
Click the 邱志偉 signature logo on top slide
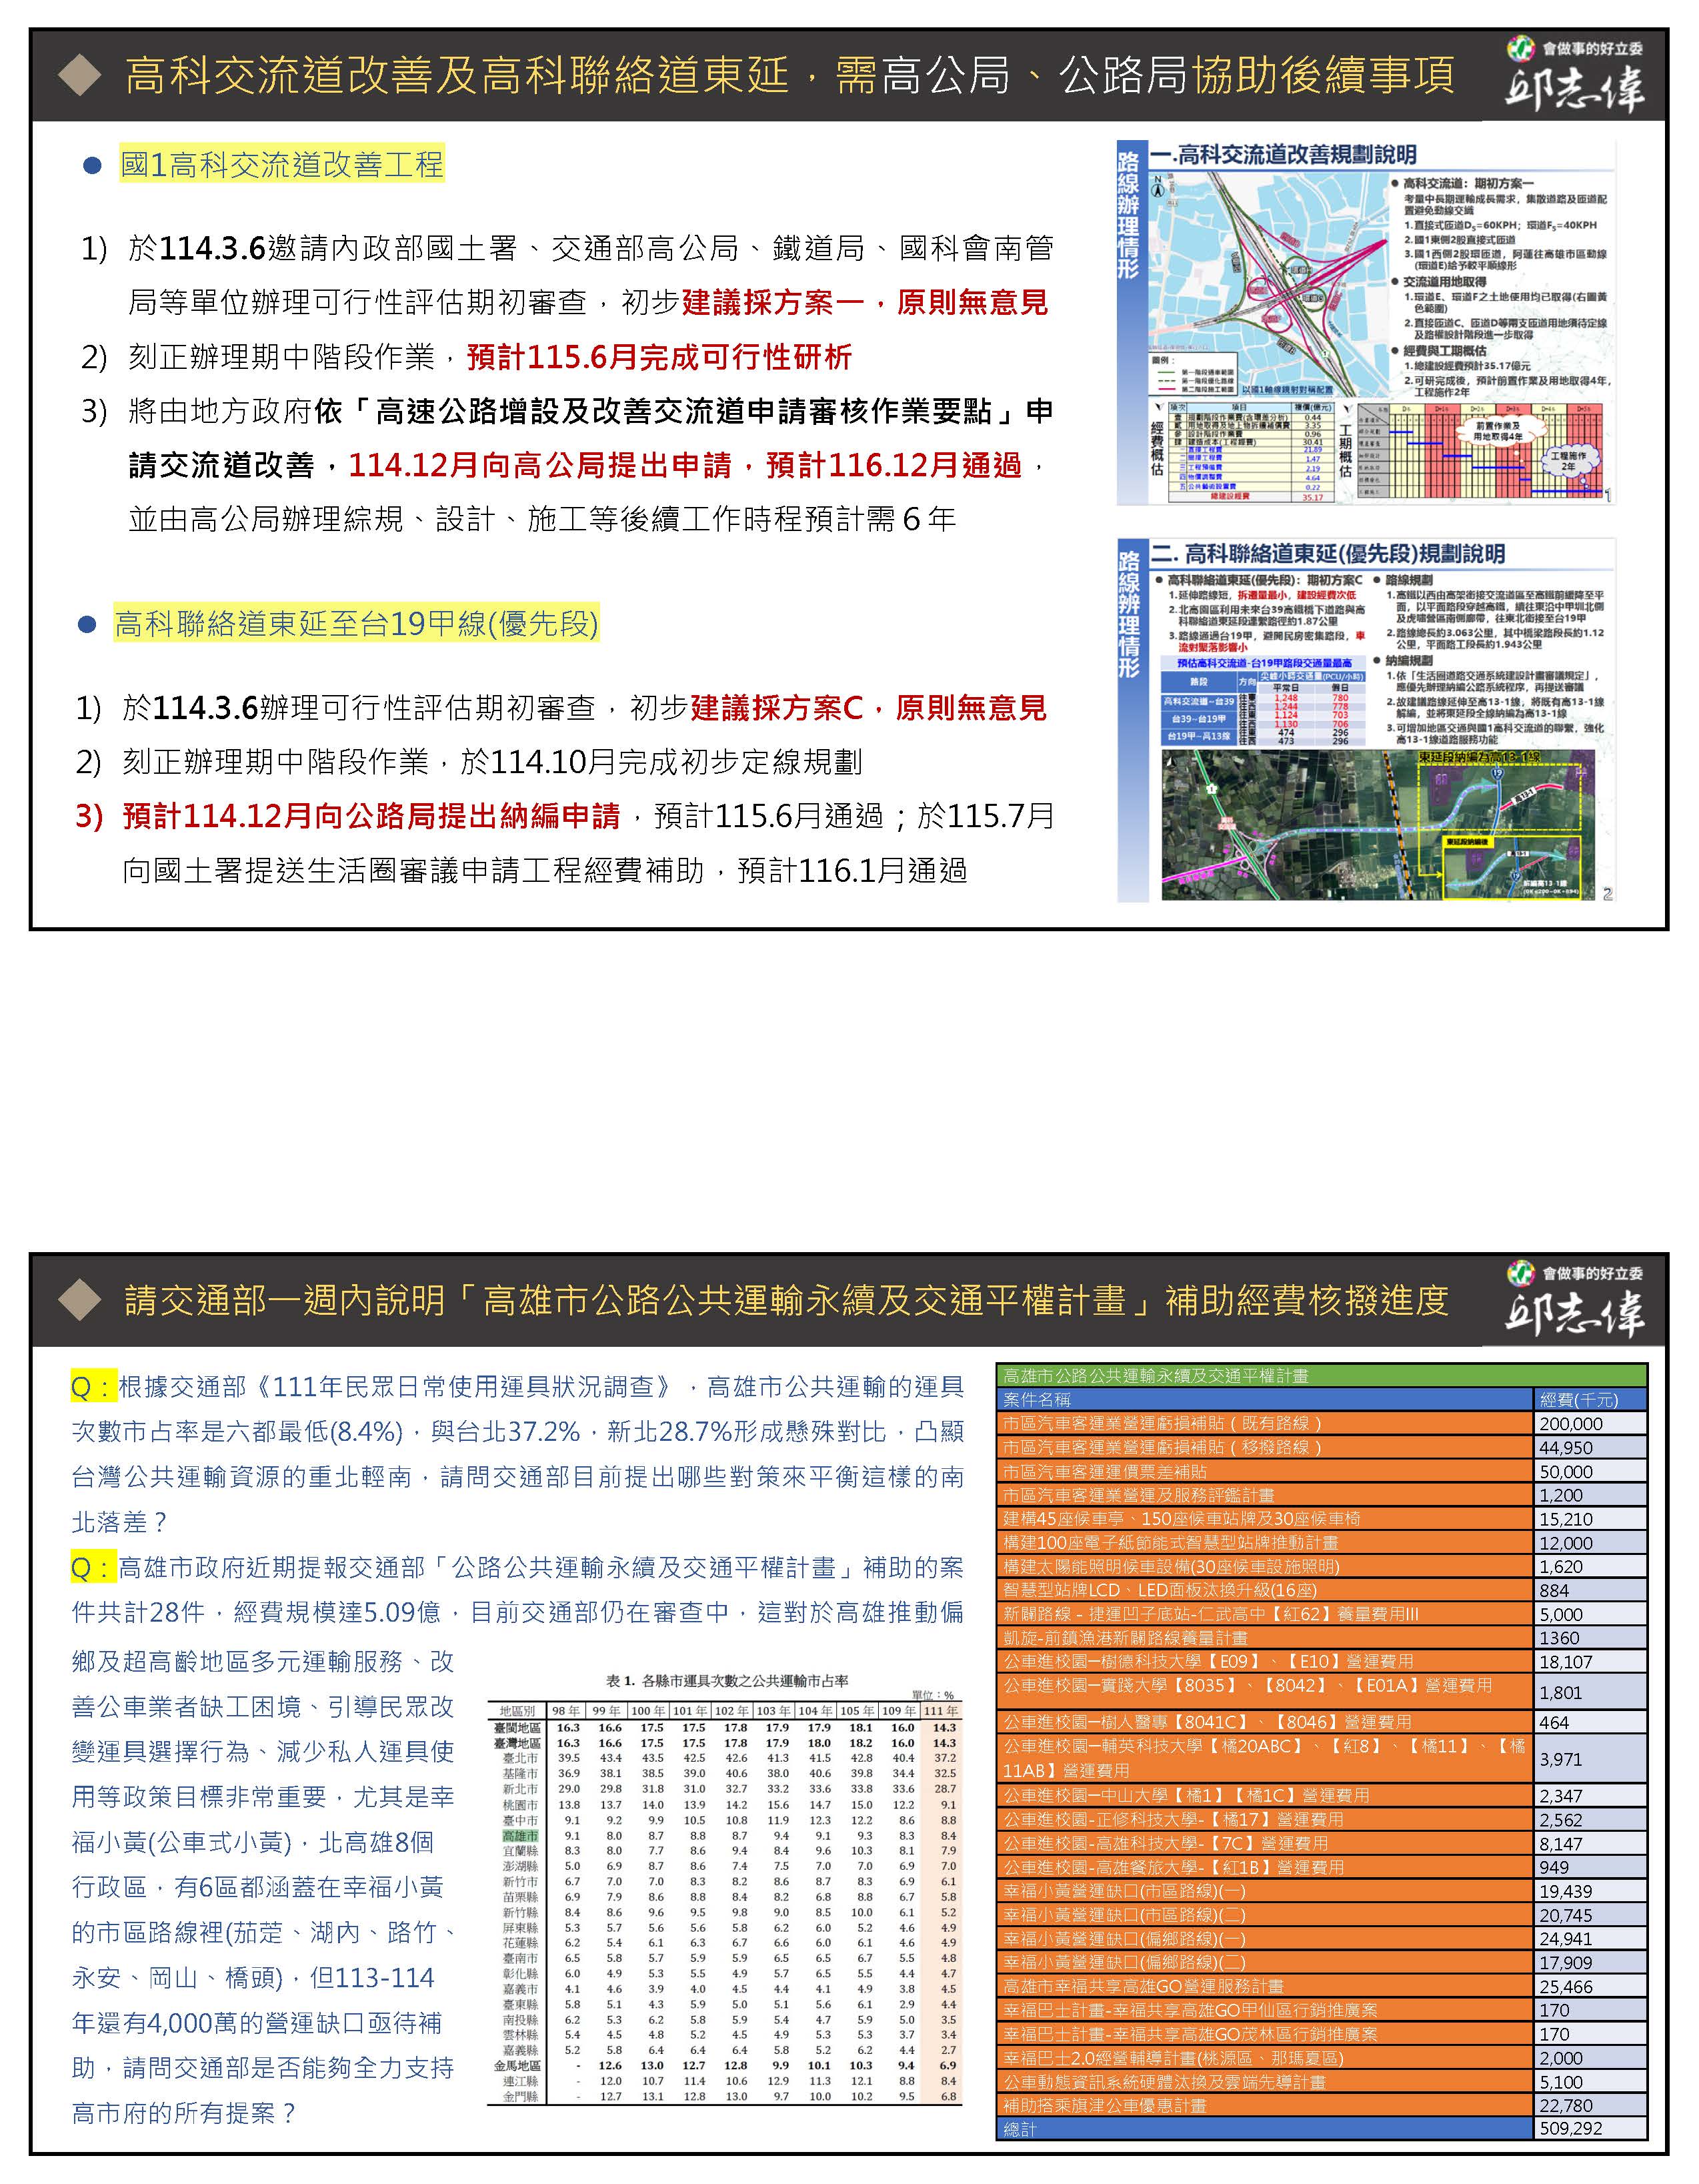pyautogui.click(x=1574, y=90)
